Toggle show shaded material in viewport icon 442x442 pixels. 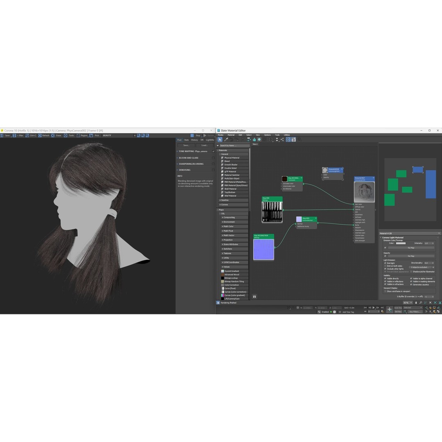[x=259, y=140]
